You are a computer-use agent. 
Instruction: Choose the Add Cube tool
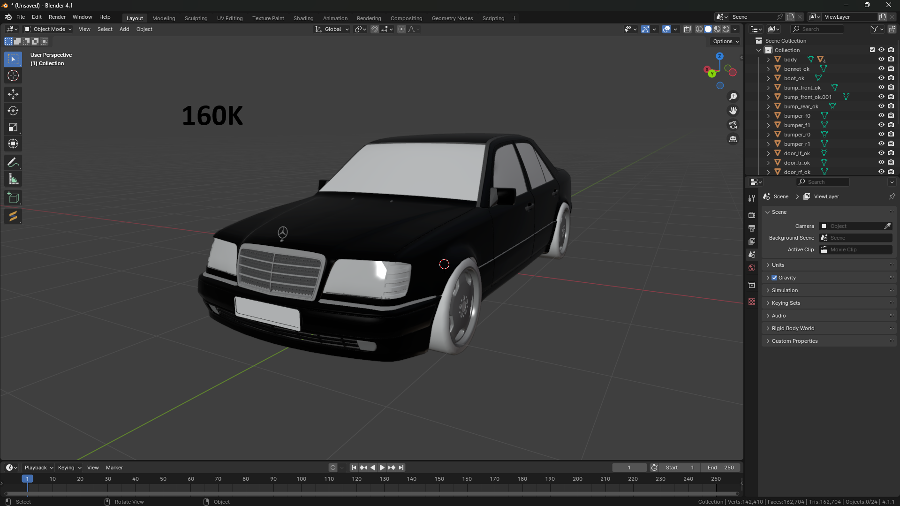pos(13,198)
